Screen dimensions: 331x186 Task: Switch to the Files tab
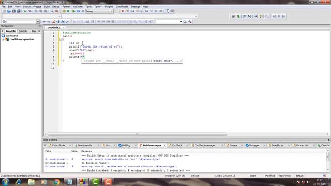point(34,31)
